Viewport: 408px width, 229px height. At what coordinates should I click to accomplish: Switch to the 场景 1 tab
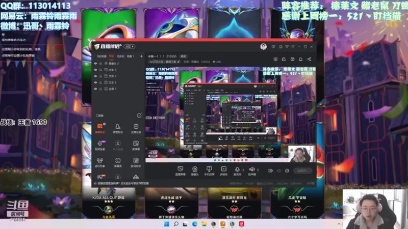(x=131, y=56)
